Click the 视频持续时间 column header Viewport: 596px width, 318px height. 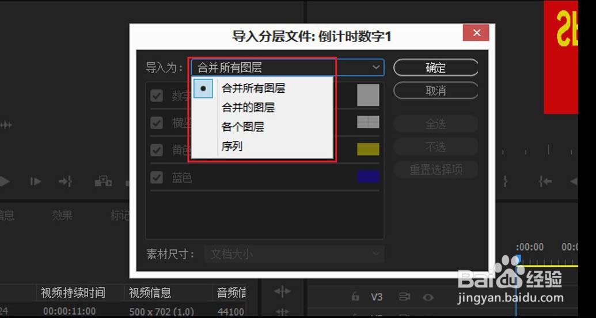point(73,293)
